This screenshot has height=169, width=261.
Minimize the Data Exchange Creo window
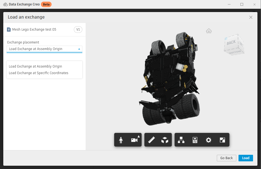pyautogui.click(x=229, y=4)
